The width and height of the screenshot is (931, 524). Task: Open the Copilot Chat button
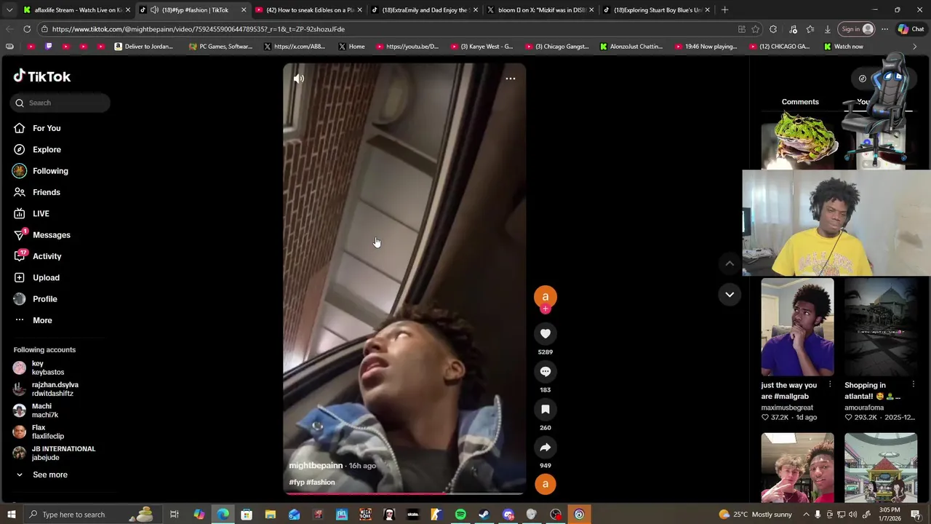[x=911, y=29]
